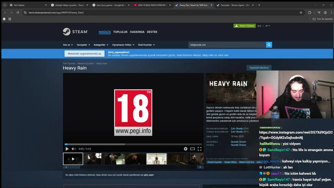Open the MAĞAZA menu
The width and height of the screenshot is (334, 188).
coord(105,32)
